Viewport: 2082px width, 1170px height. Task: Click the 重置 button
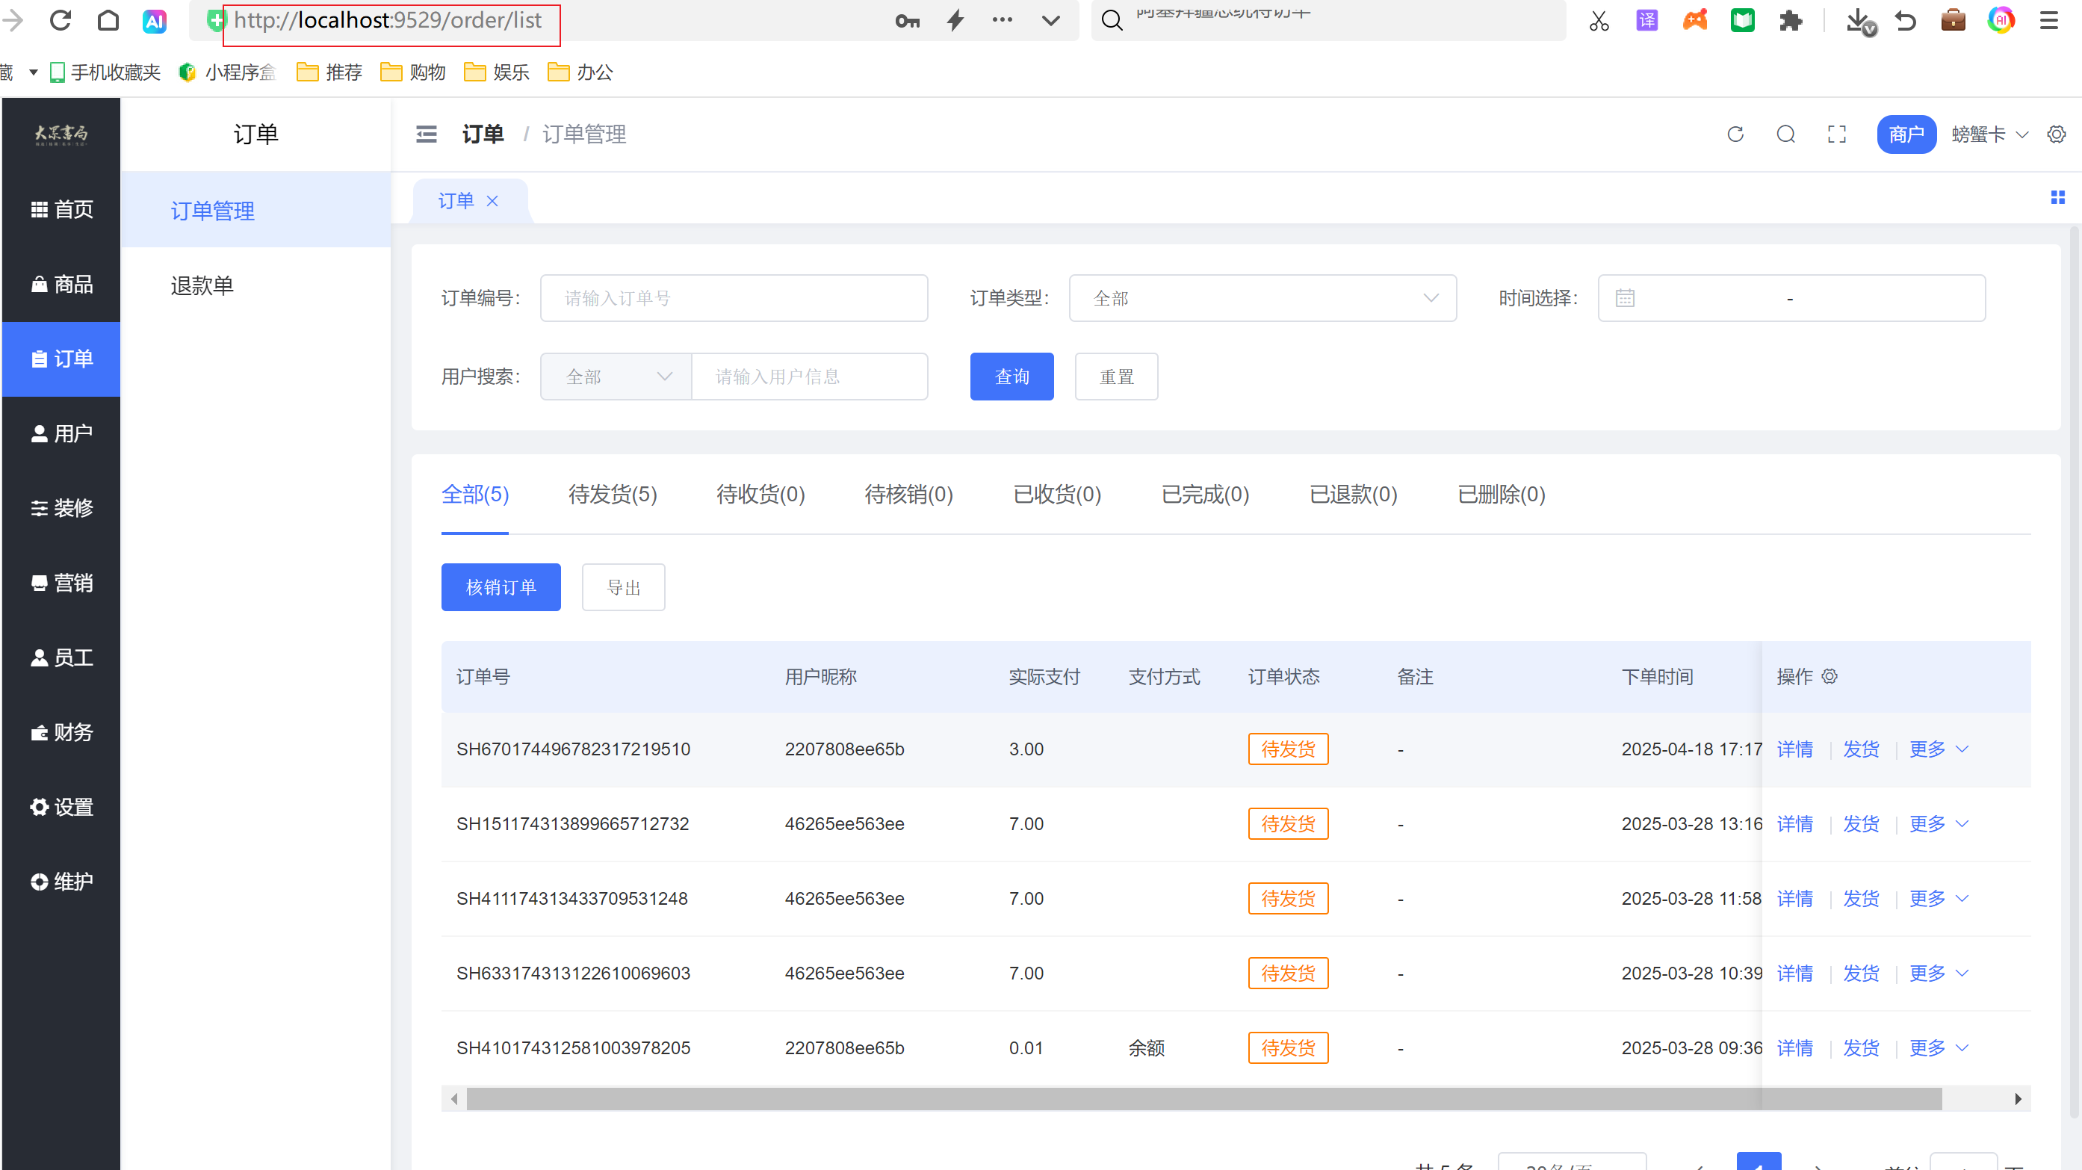(x=1116, y=377)
